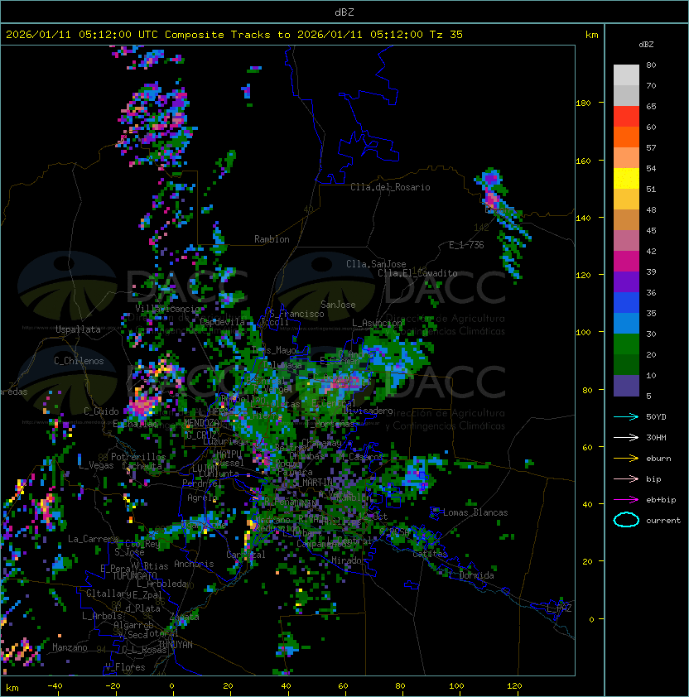Click the white 30HM arrow in legend
The width and height of the screenshot is (689, 697).
[x=626, y=437]
